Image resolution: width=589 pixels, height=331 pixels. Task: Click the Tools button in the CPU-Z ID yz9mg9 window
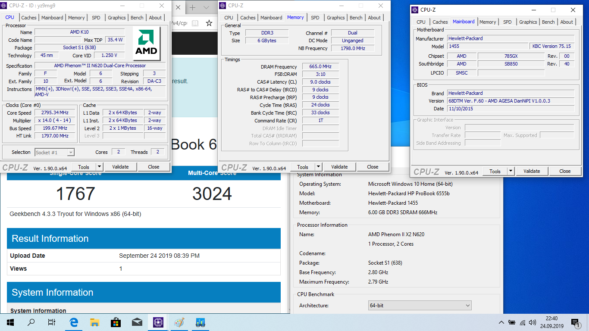coord(84,167)
